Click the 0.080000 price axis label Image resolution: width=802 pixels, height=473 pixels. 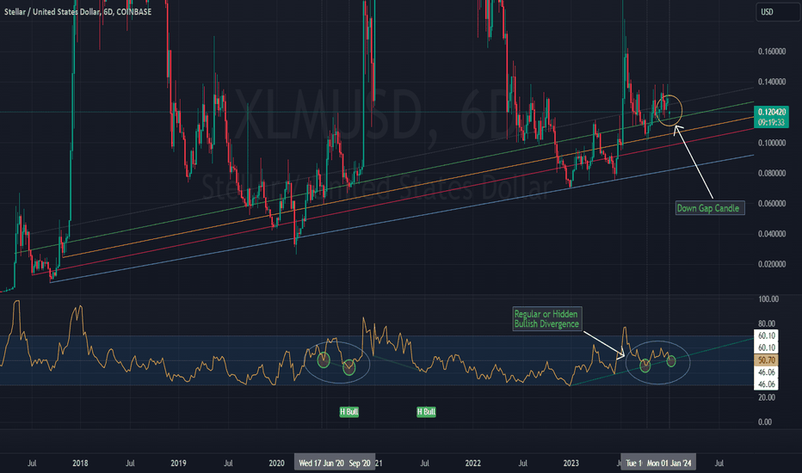(771, 174)
